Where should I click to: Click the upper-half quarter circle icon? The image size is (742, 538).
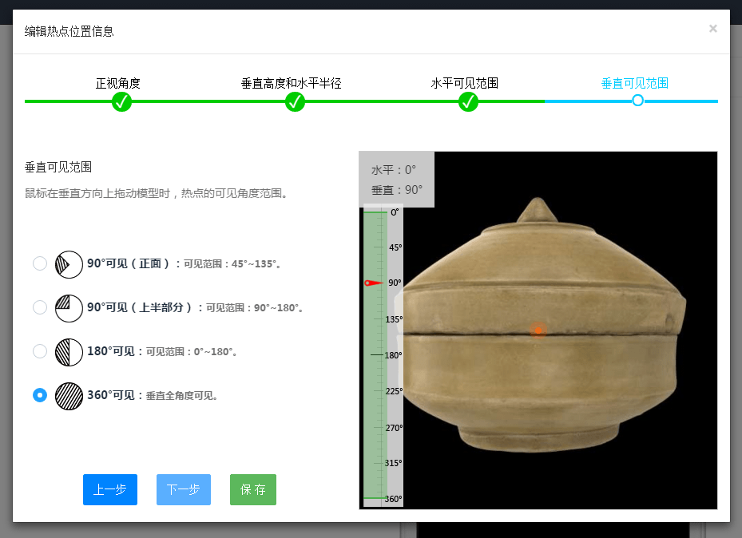pyautogui.click(x=69, y=308)
